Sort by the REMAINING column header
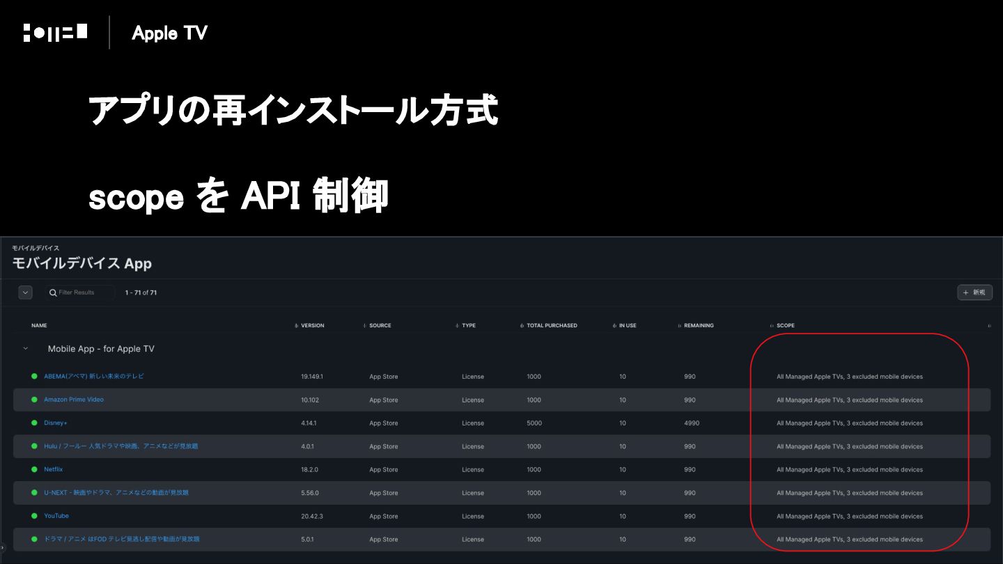The width and height of the screenshot is (1003, 564). click(699, 326)
